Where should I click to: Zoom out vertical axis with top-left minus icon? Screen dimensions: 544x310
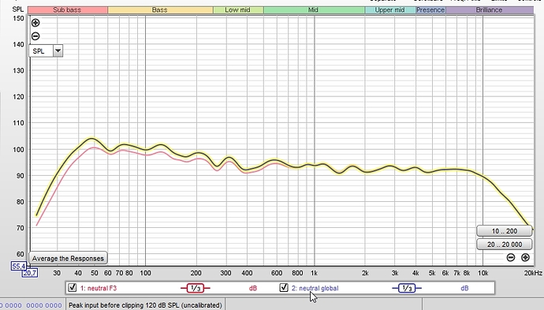[x=35, y=36]
